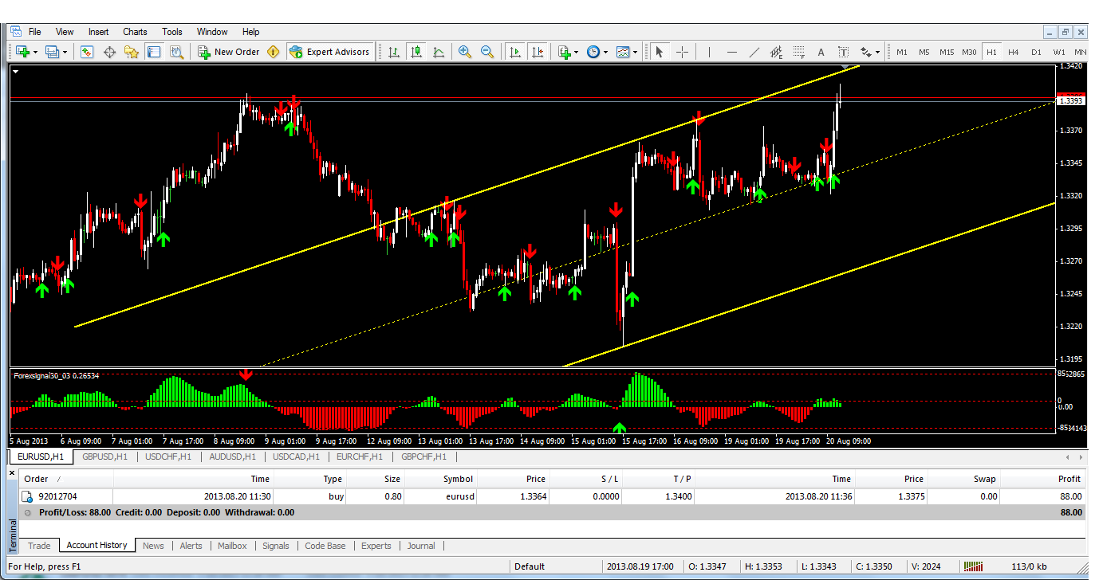Close the Terminal panel
This screenshot has height=580, width=1095.
coord(11,472)
